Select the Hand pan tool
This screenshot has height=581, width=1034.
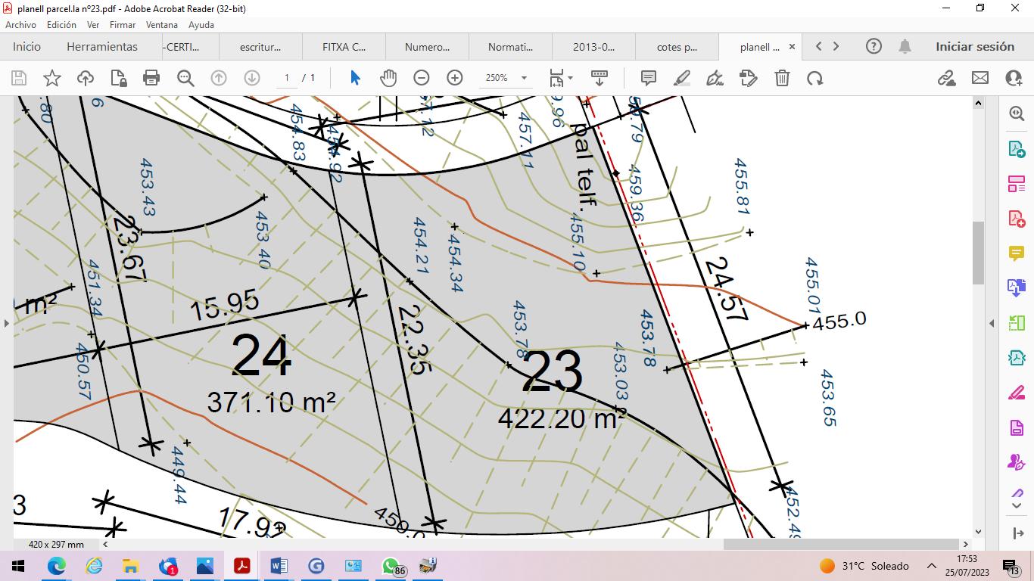tap(388, 78)
